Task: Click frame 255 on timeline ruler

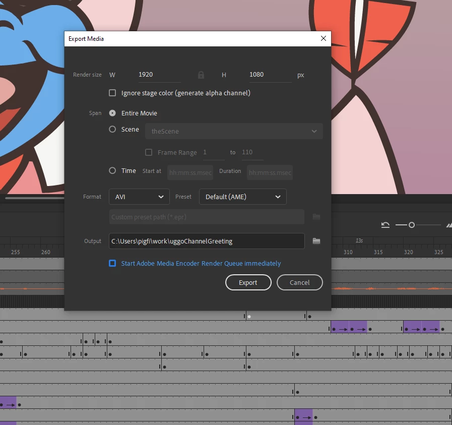Action: tap(15, 252)
